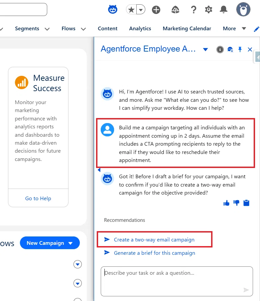This screenshot has width=260, height=301.
Task: Click the Go to Help link
Action: pyautogui.click(x=38, y=198)
